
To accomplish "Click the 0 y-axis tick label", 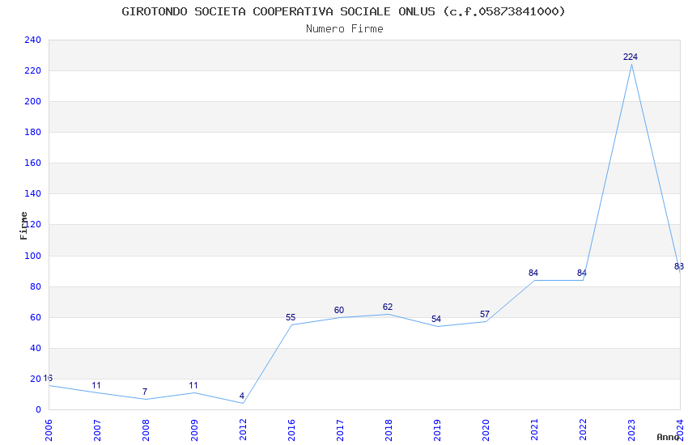I will [x=38, y=409].
